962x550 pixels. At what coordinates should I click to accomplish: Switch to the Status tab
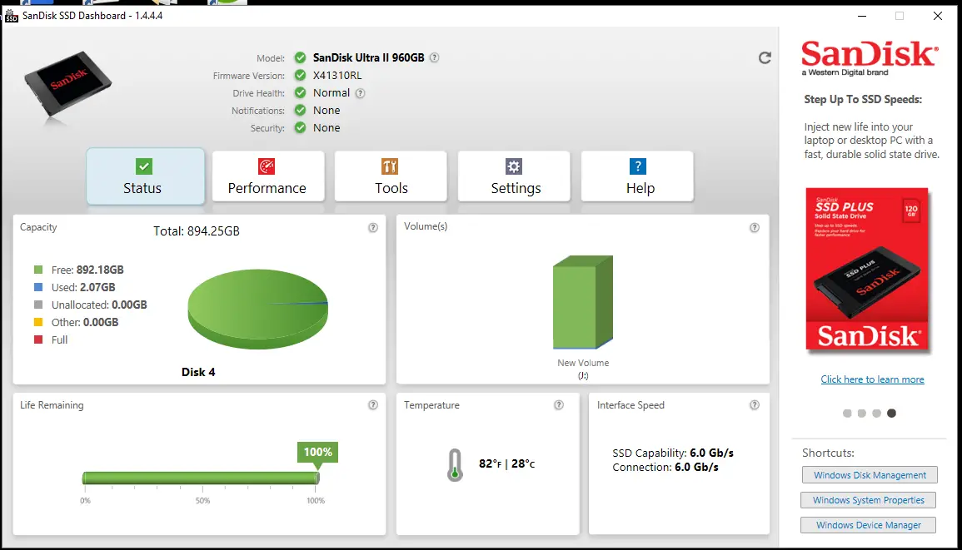(x=146, y=176)
